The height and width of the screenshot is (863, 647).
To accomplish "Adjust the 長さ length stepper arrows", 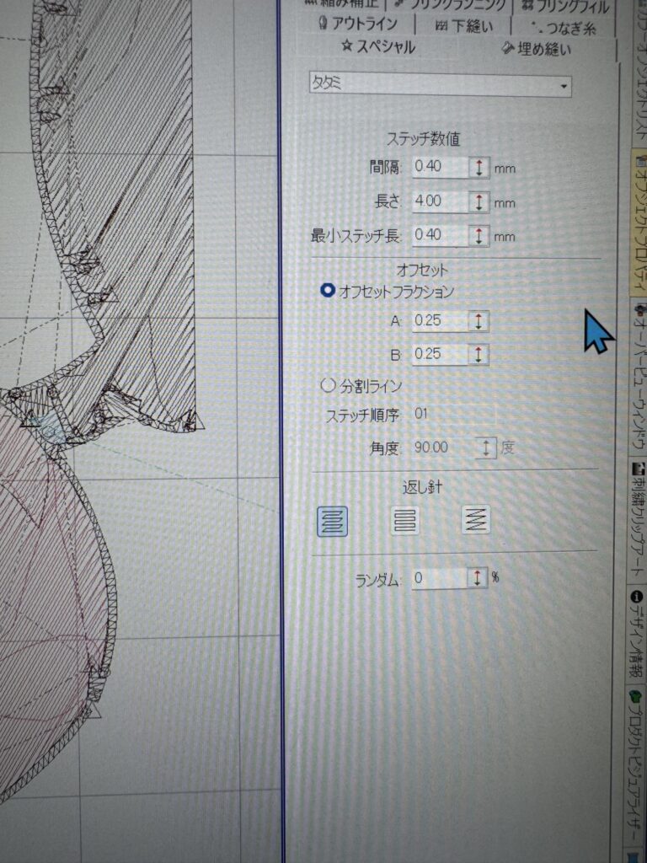I will click(x=479, y=202).
